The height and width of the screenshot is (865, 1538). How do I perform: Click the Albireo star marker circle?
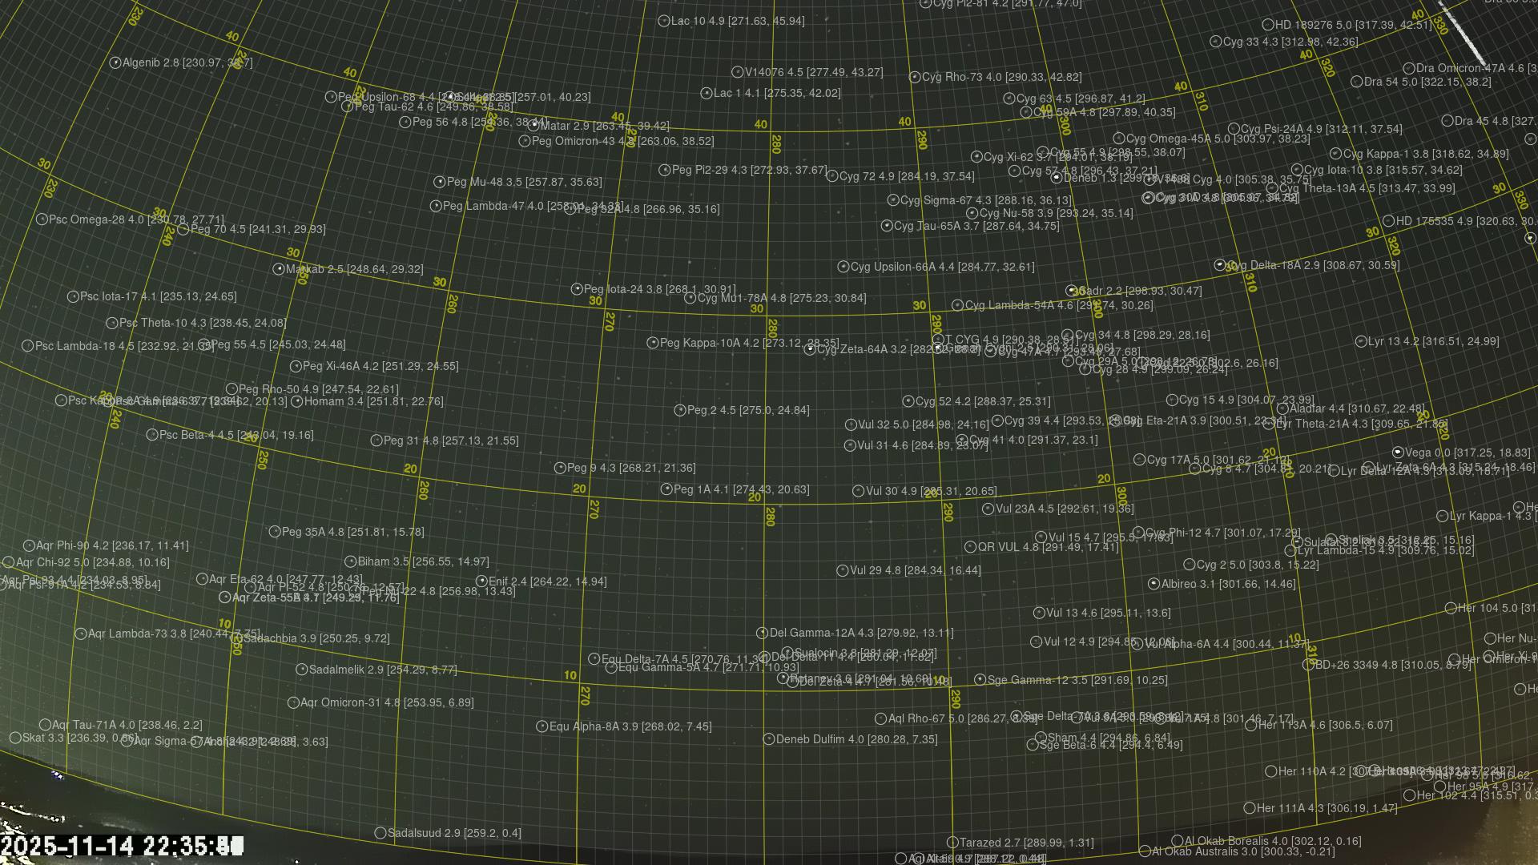pos(1153,584)
